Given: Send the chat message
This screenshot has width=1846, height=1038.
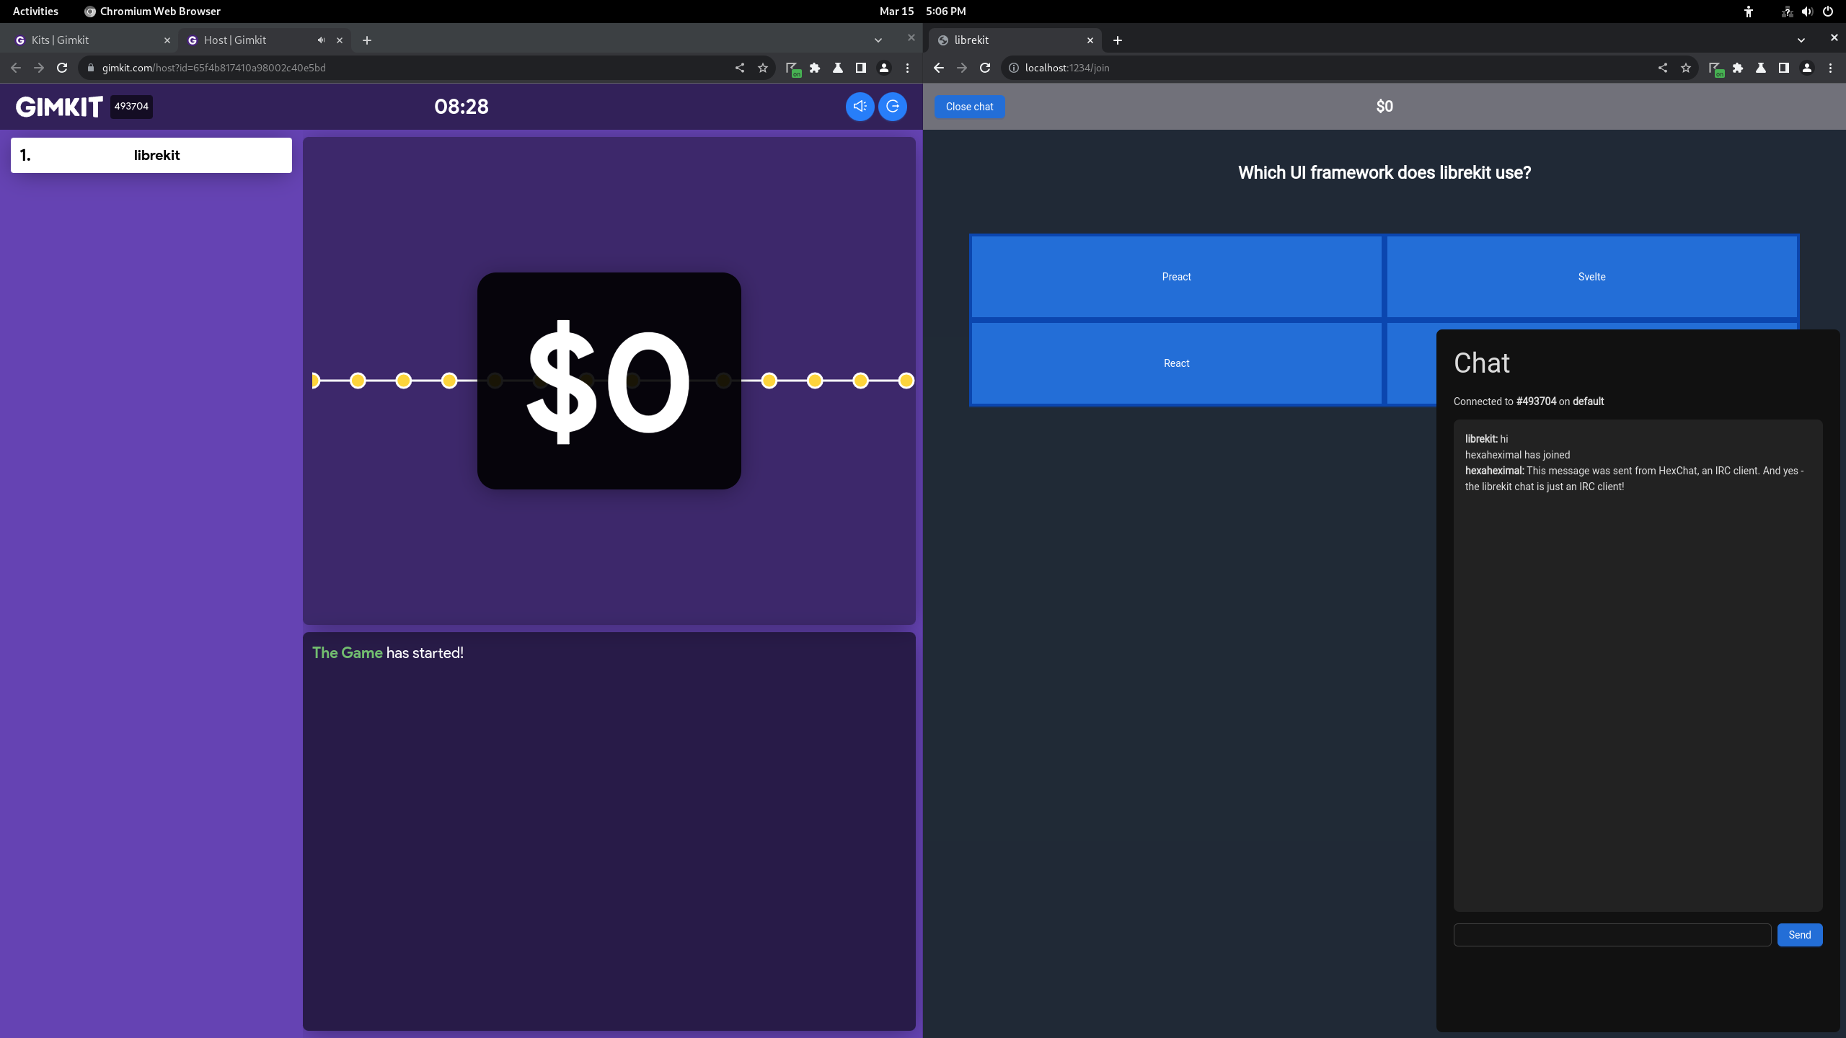Looking at the screenshot, I should point(1800,935).
